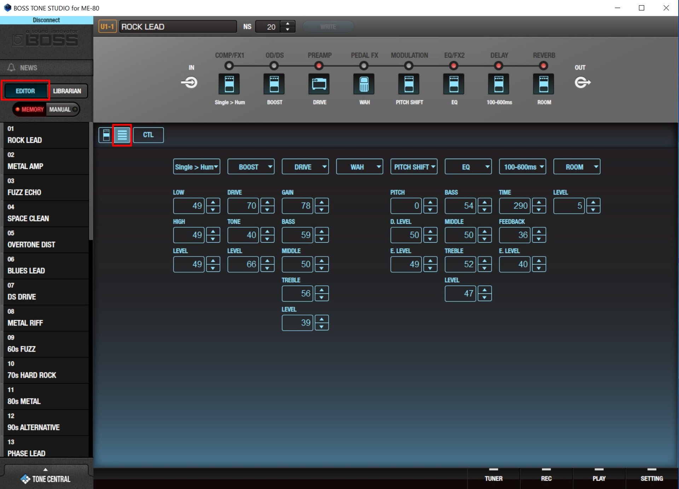Expand the ROOM reverb type dropdown
The height and width of the screenshot is (489, 679).
577,167
